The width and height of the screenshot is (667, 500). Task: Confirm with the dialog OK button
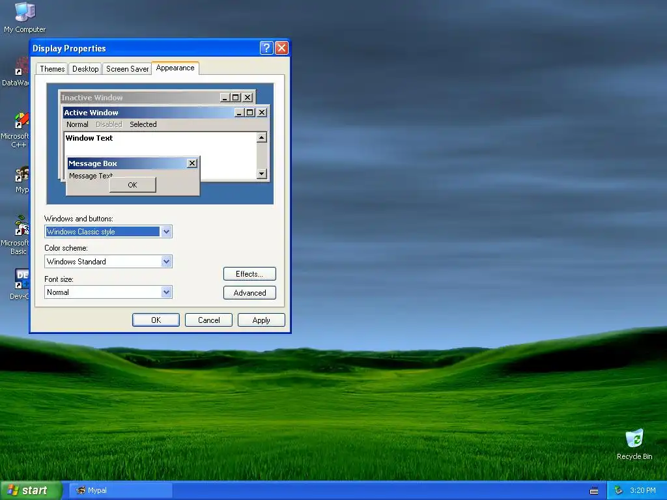(x=156, y=320)
